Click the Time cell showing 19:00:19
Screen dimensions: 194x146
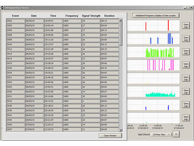53,26
